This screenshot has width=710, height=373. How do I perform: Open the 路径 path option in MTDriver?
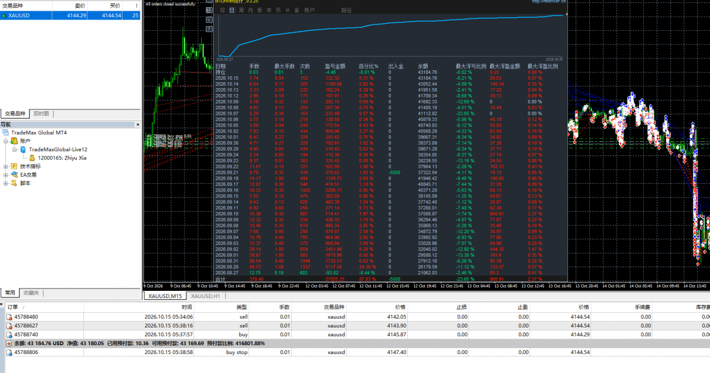pos(346,11)
